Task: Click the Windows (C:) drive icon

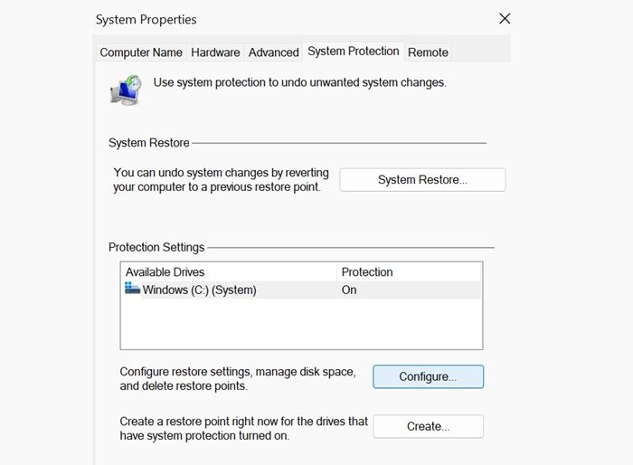Action: 132,289
